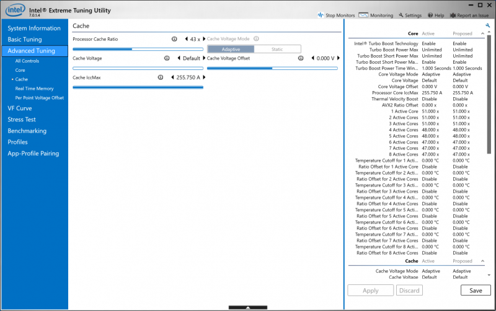Show info for Cache Voltage Offset
This screenshot has width=496, height=311.
click(x=301, y=58)
